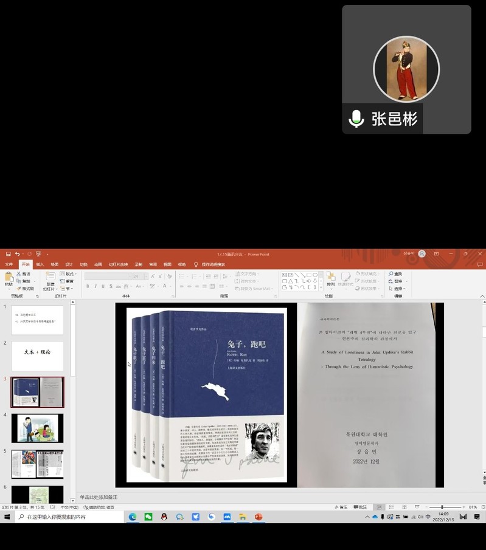Click the Tell Me search (操作说明搜索) box
Image resolution: width=486 pixels, height=550 pixels.
tap(210, 264)
